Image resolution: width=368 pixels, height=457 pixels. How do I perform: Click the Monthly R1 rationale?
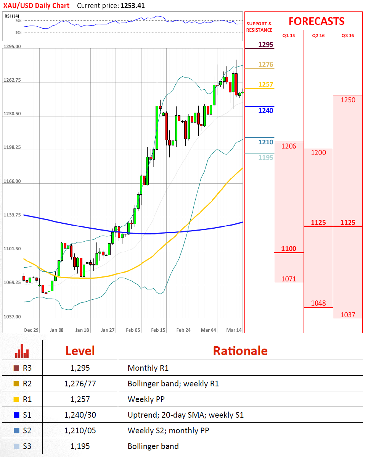tap(148, 368)
